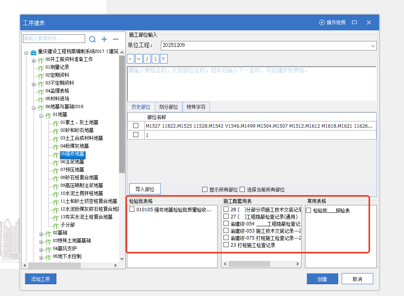
Task: Click the 创建 button
Action: pos(322,279)
